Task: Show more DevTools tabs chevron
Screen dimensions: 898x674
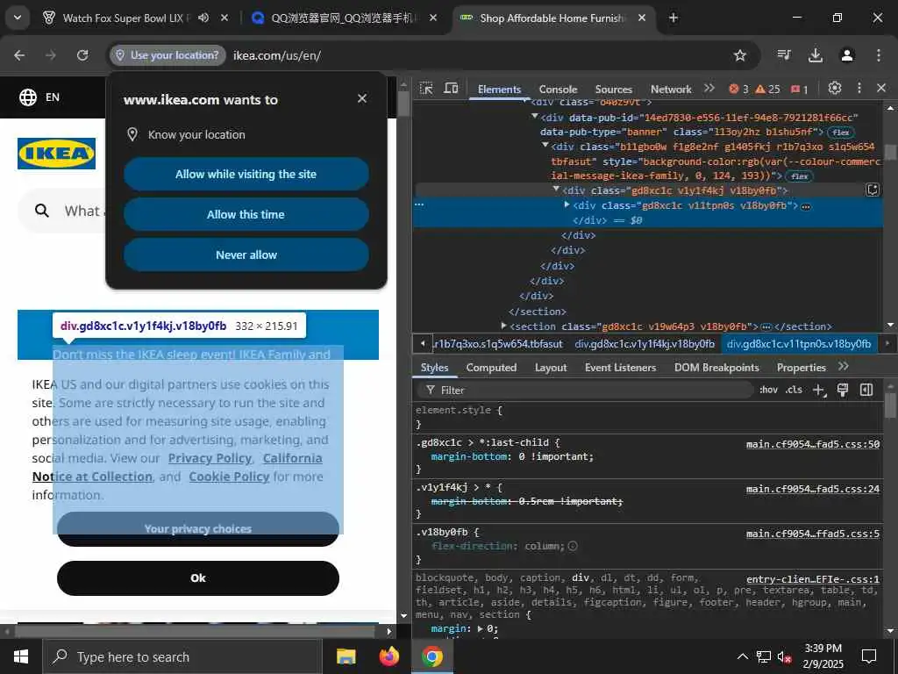Action: pyautogui.click(x=709, y=89)
